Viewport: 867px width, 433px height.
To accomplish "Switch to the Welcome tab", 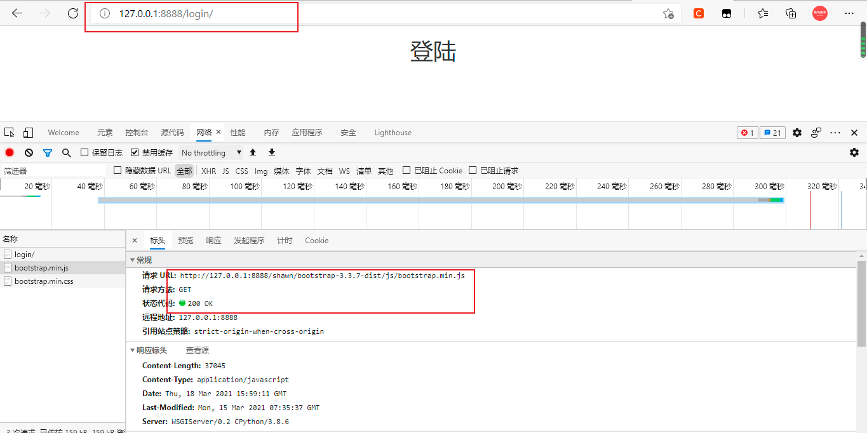I will [x=64, y=133].
